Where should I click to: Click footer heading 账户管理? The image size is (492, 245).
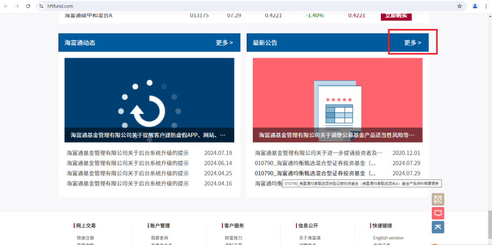[160, 226]
